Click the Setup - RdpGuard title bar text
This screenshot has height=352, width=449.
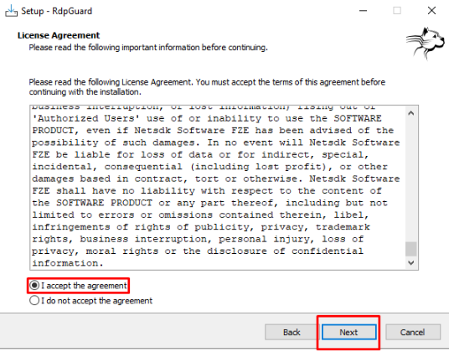point(57,11)
